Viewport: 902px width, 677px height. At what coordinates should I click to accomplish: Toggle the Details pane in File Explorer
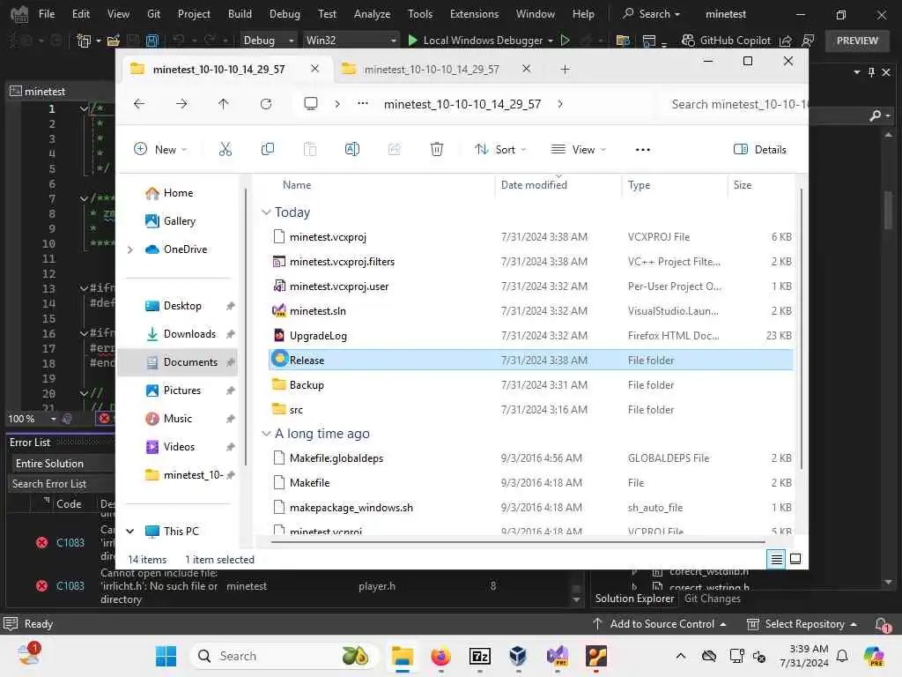[759, 150]
